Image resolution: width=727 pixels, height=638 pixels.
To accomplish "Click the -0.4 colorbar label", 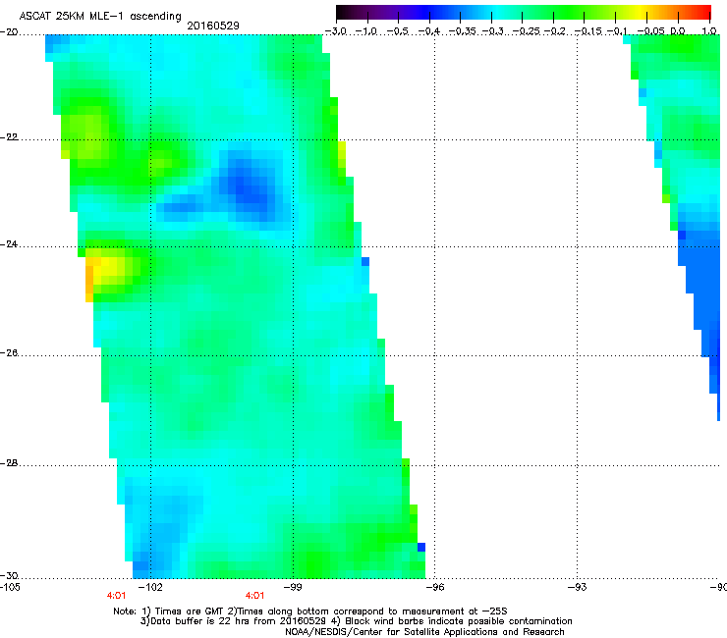I will 429,31.
